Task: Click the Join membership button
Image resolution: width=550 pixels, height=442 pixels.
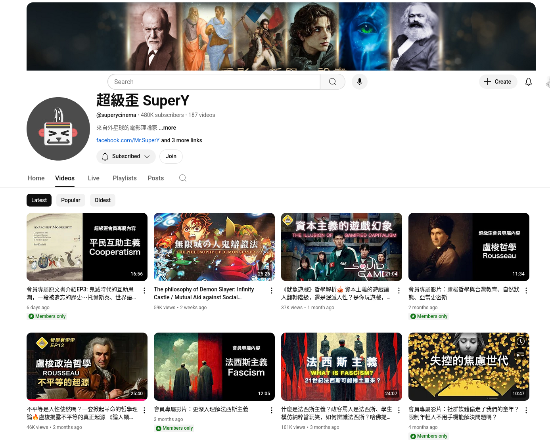Action: coord(171,156)
